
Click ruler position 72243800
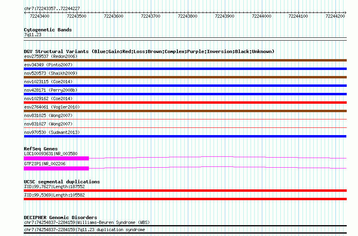[187, 16]
